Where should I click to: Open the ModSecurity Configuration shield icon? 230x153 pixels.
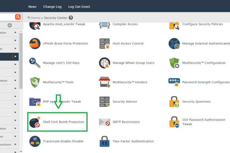174,63
